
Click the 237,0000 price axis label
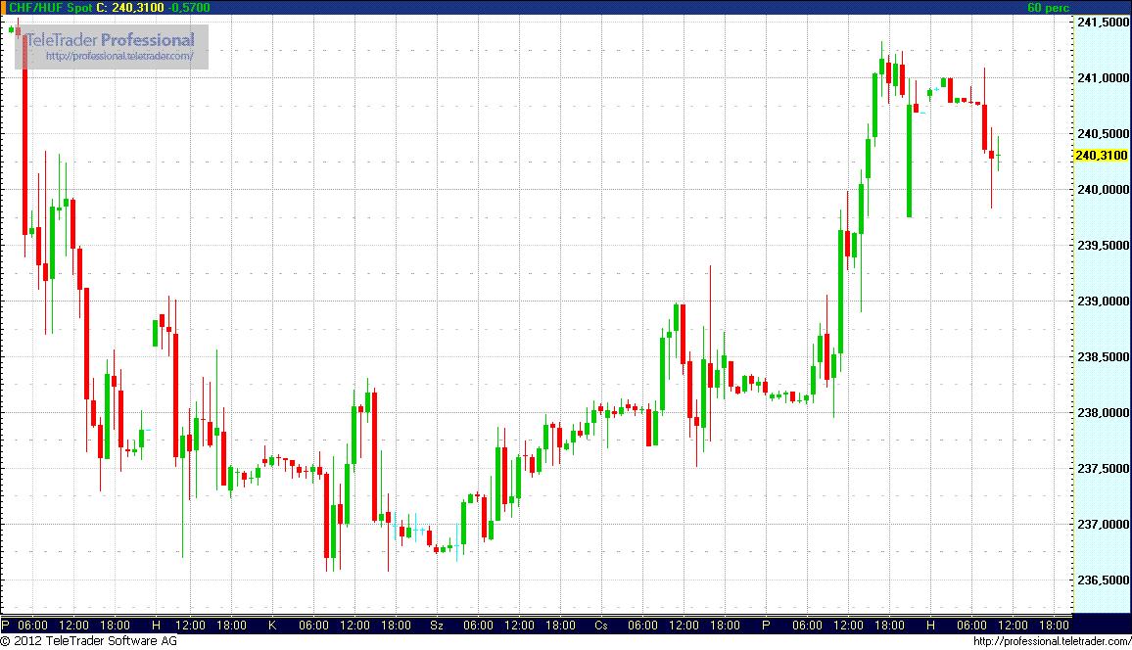pyautogui.click(x=1103, y=525)
